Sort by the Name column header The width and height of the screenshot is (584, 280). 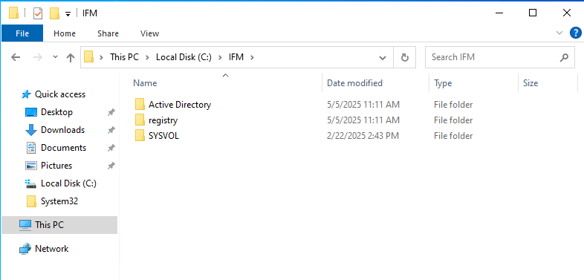coord(145,83)
